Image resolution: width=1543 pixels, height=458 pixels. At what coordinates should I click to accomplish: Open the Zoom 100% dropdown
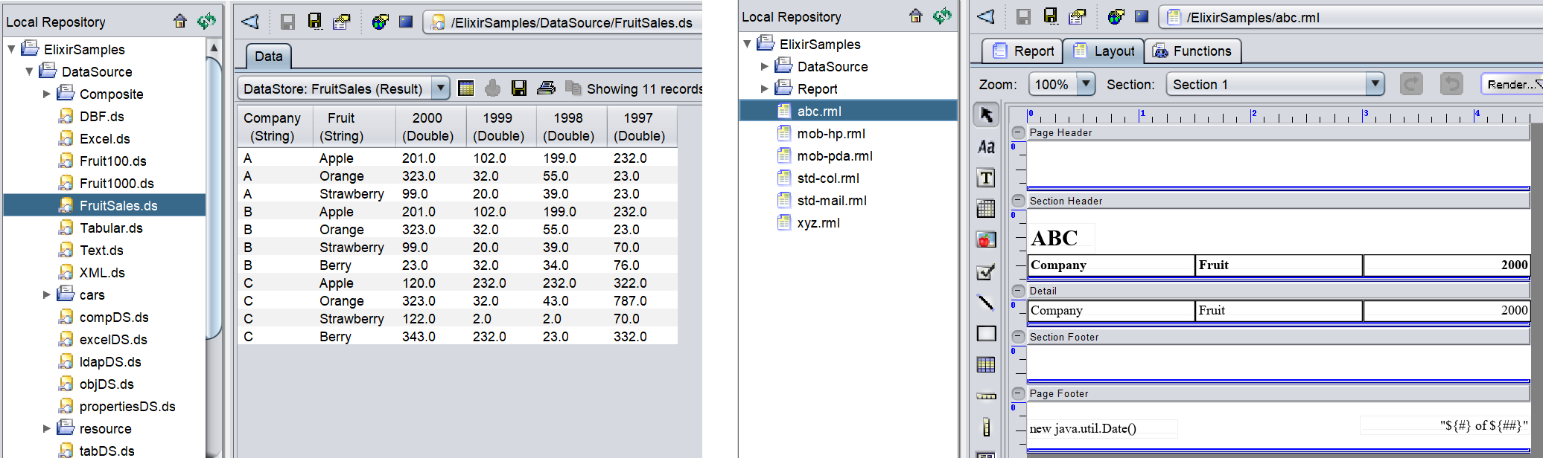tap(1087, 84)
